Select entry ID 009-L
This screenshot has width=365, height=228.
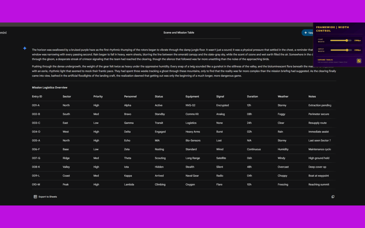coord(36,176)
